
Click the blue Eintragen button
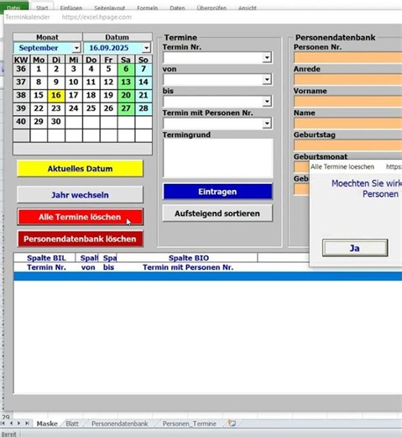(x=217, y=192)
